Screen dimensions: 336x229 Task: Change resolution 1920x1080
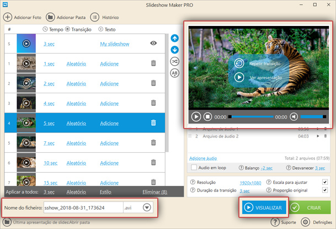point(250,183)
